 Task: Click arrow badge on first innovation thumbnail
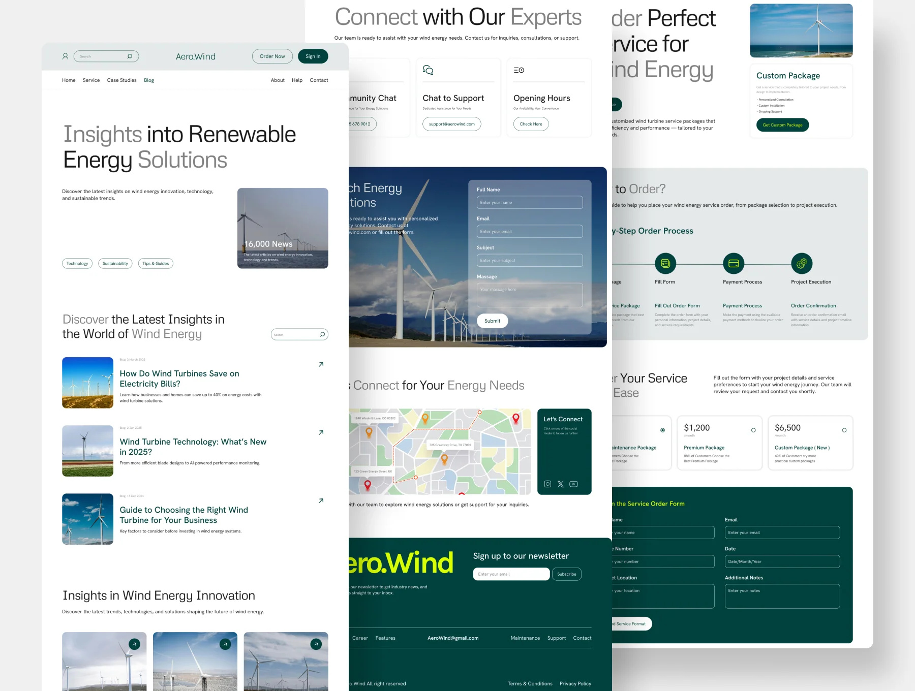tap(134, 644)
